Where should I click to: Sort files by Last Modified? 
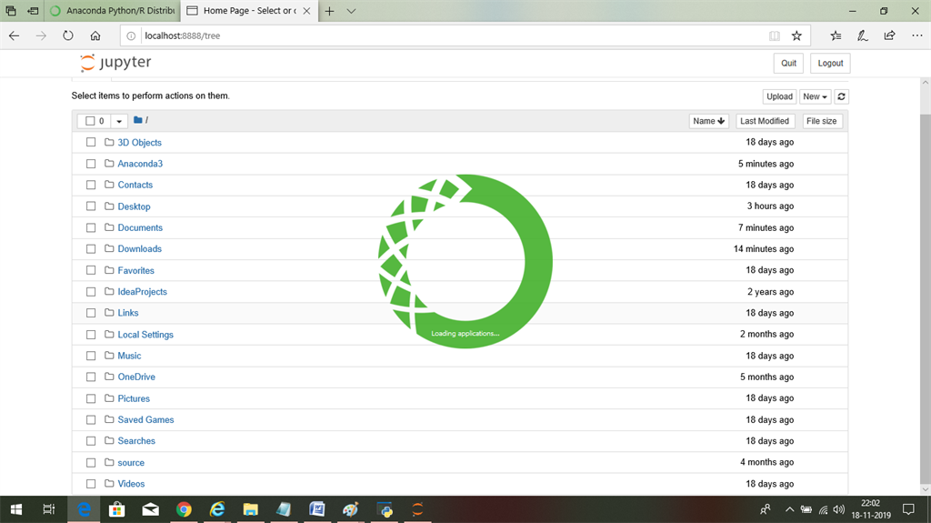[x=765, y=121]
